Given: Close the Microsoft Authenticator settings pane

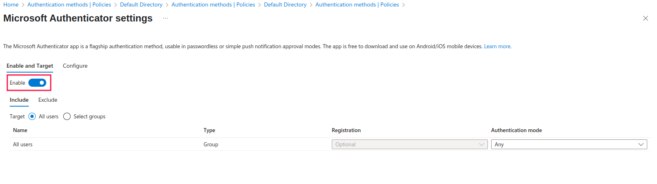Looking at the screenshot, I should pos(646,18).
